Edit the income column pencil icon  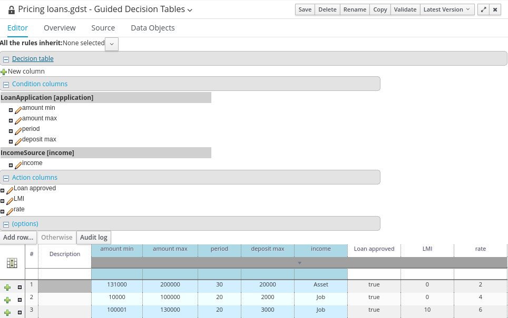coord(18,165)
